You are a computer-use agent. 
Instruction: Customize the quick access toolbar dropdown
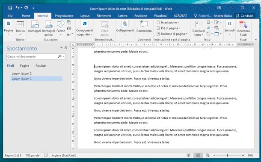click(x=33, y=8)
